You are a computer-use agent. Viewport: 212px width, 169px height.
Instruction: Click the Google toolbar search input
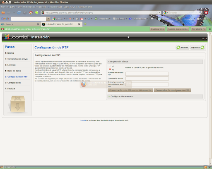pyautogui.click(x=29, y=19)
